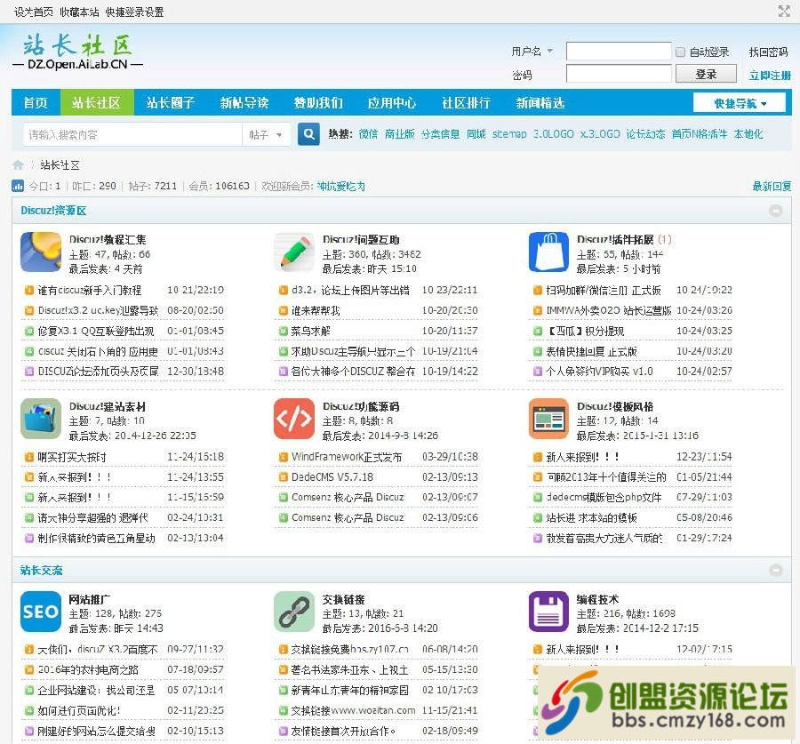Click the 快捷登录设置 link

(x=134, y=12)
